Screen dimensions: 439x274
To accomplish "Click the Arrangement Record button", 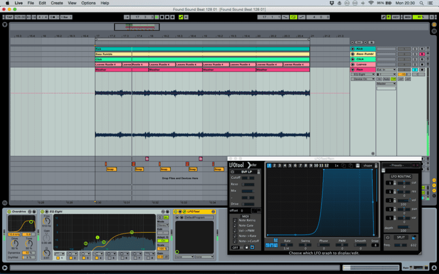I will [167, 17].
